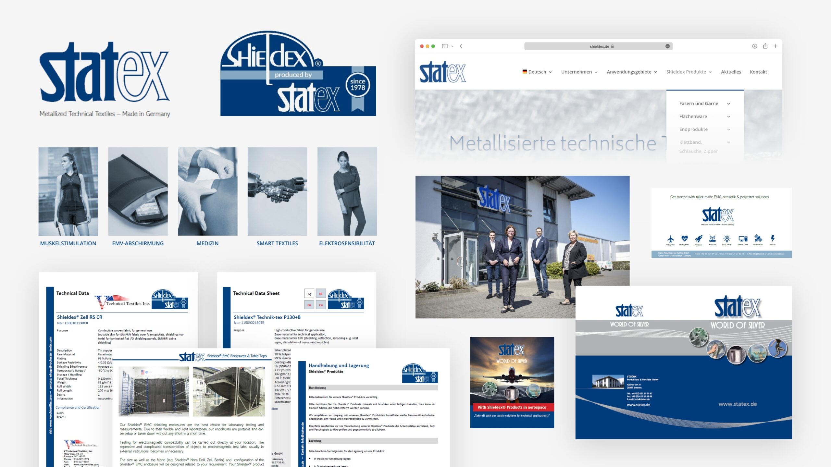Click the Ni element tile on data sheet
831x467 pixels.
click(x=321, y=294)
